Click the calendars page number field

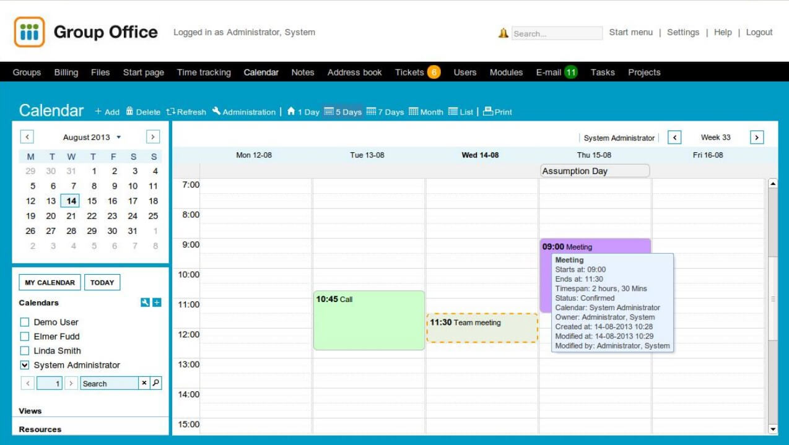[x=50, y=383]
